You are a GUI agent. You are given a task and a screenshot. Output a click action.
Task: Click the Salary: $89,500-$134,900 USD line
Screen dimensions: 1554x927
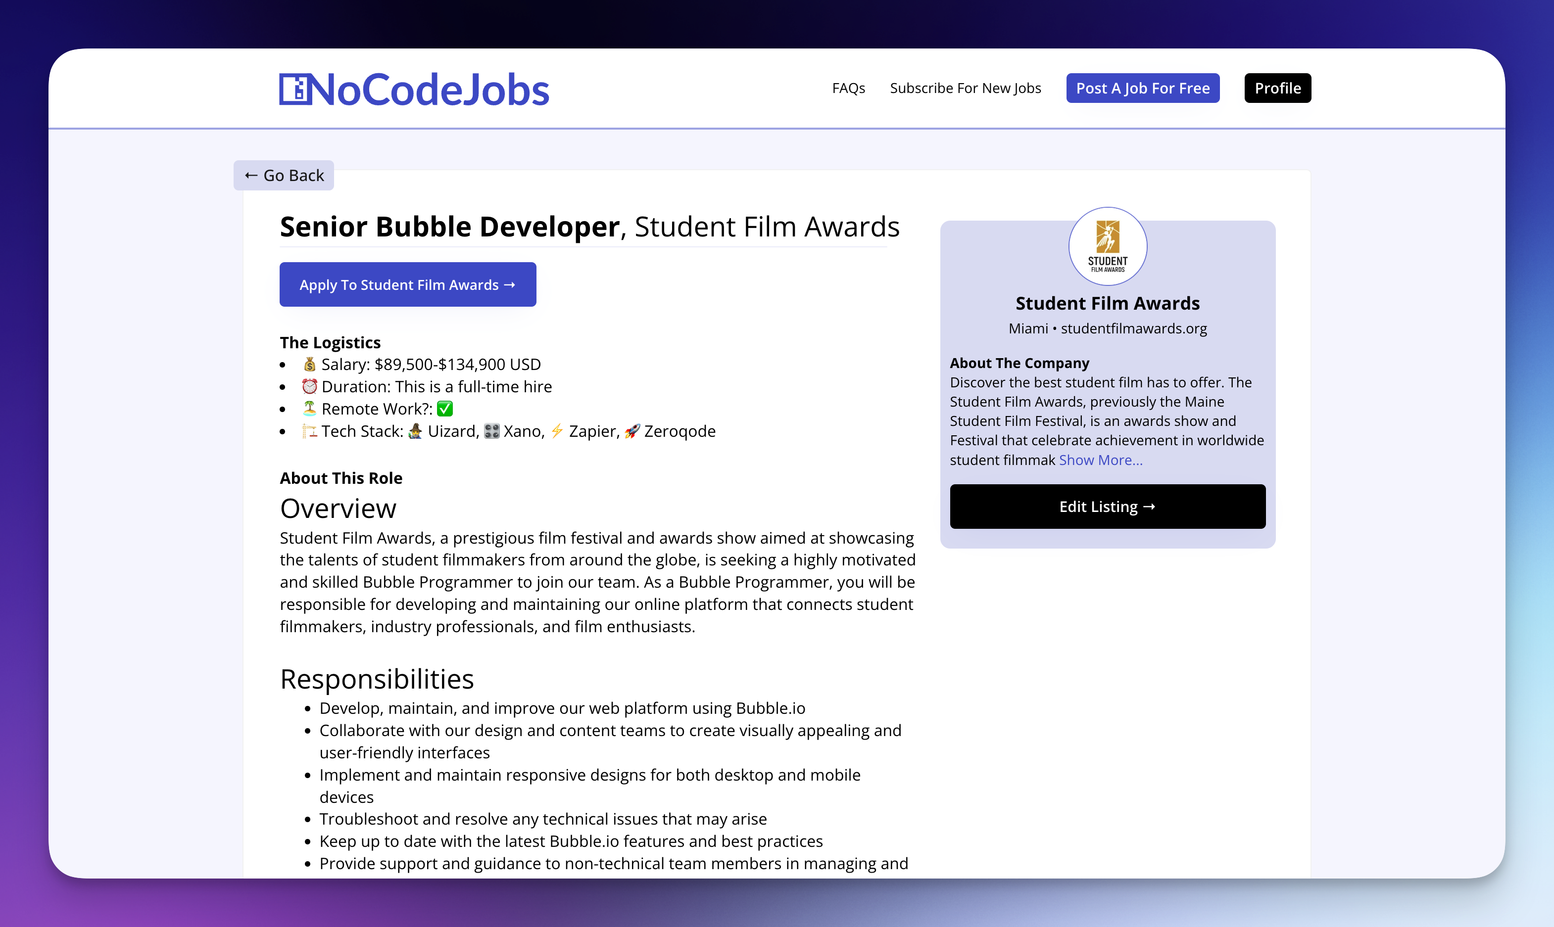click(431, 364)
